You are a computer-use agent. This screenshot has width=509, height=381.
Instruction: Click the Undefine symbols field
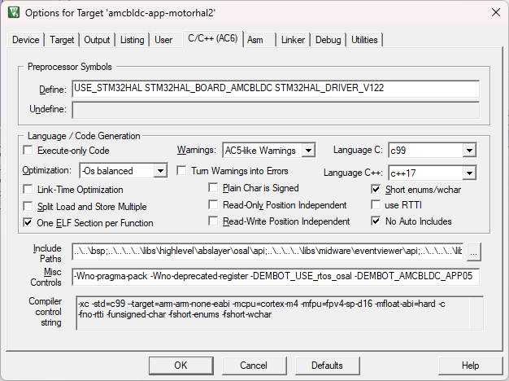click(276, 110)
